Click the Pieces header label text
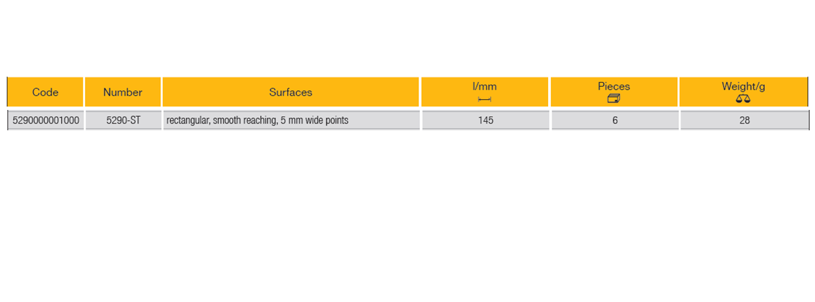Screen dimensions: 815x302 (x=614, y=86)
